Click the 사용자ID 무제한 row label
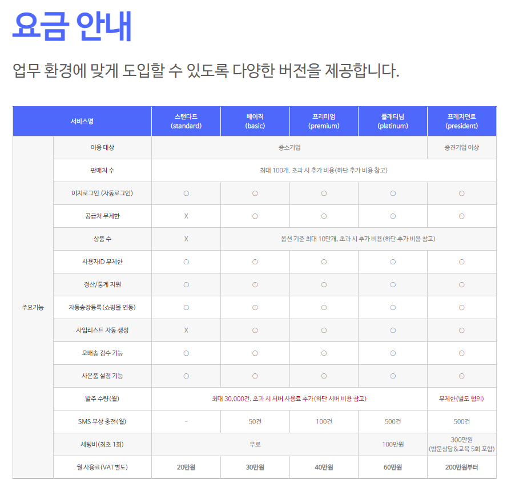The width and height of the screenshot is (507, 479). pyautogui.click(x=103, y=261)
